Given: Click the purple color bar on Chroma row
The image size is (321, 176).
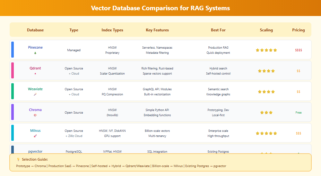Looking at the screenshot, I should coord(13,112).
